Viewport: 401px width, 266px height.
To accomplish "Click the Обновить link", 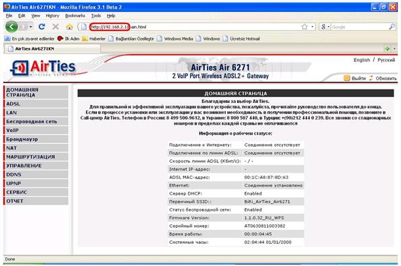I will [385, 78].
